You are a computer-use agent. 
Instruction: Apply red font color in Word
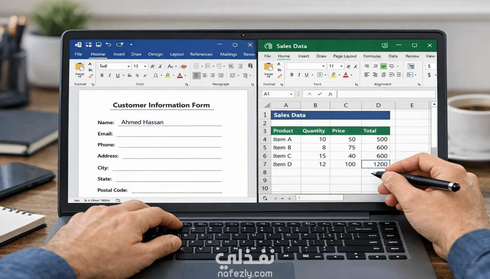pyautogui.click(x=180, y=75)
